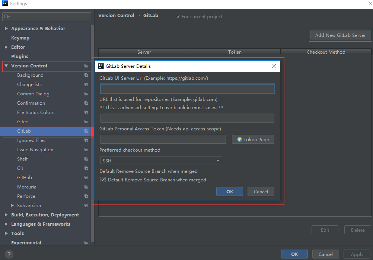Click the project-scope icon next to Perforce
This screenshot has height=260, width=373.
coord(86,196)
